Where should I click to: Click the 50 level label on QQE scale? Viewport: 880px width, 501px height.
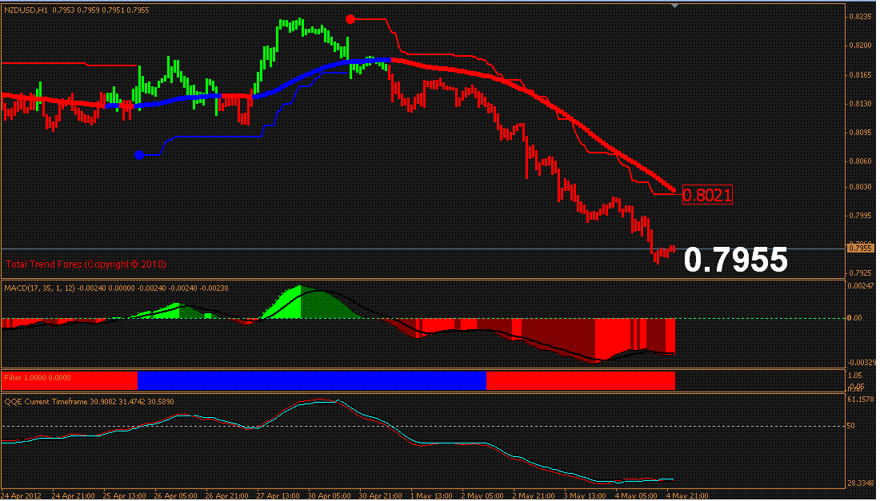(851, 426)
